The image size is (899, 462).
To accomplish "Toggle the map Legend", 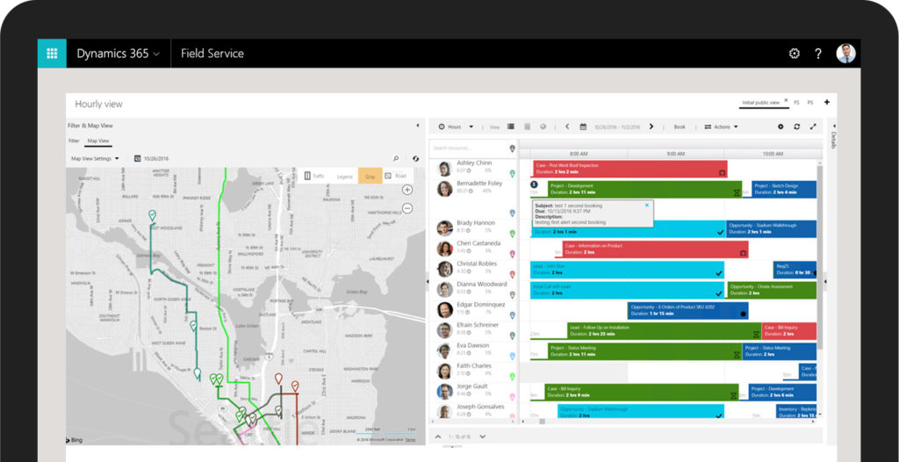I will [344, 177].
